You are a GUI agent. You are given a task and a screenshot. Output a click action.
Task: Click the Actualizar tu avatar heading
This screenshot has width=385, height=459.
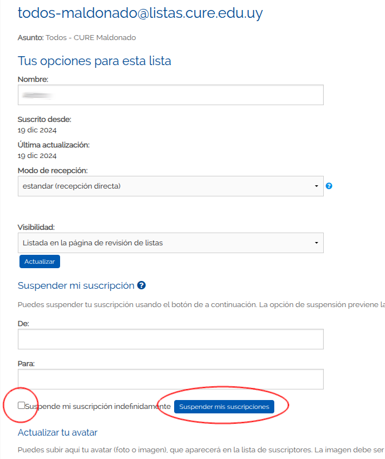click(x=57, y=432)
